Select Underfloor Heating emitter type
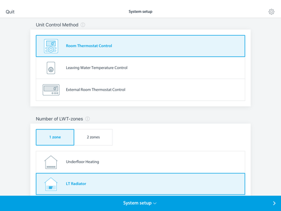This screenshot has width=281, height=211. pyautogui.click(x=140, y=162)
